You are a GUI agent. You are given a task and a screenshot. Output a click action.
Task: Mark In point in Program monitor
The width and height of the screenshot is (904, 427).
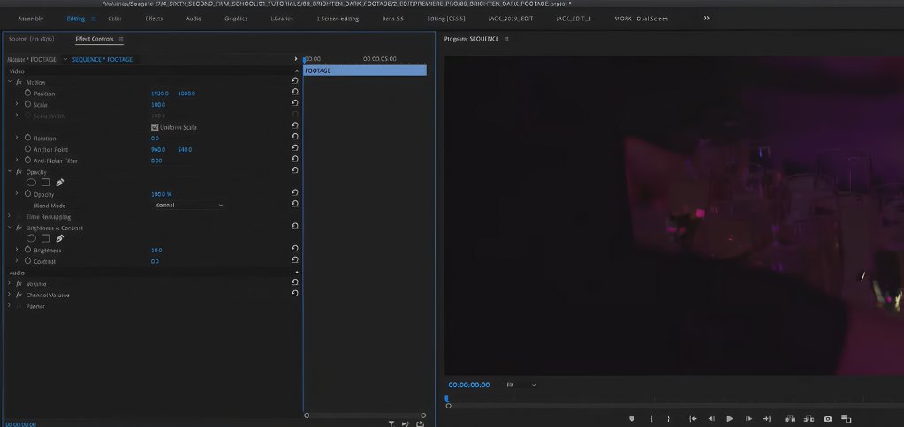pos(652,419)
